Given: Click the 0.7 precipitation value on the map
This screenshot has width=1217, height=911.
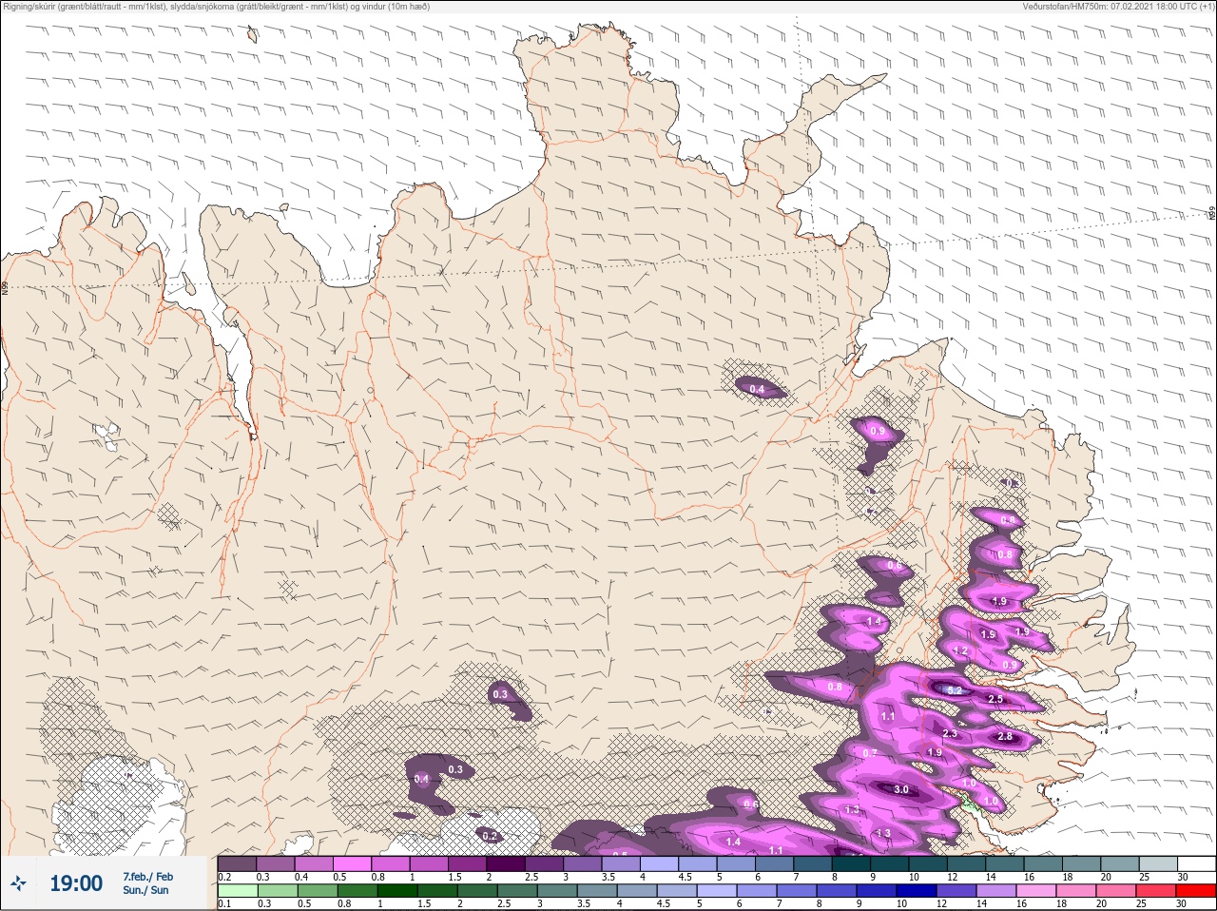Looking at the screenshot, I should click(870, 752).
